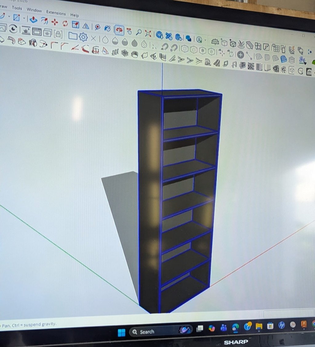Select the Push/Pull tool

point(33,20)
